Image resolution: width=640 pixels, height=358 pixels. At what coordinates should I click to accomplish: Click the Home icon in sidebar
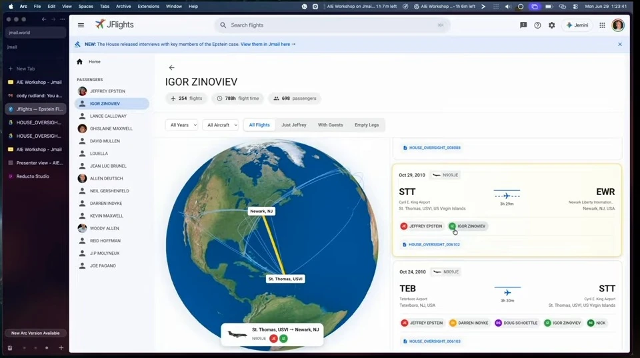[79, 61]
